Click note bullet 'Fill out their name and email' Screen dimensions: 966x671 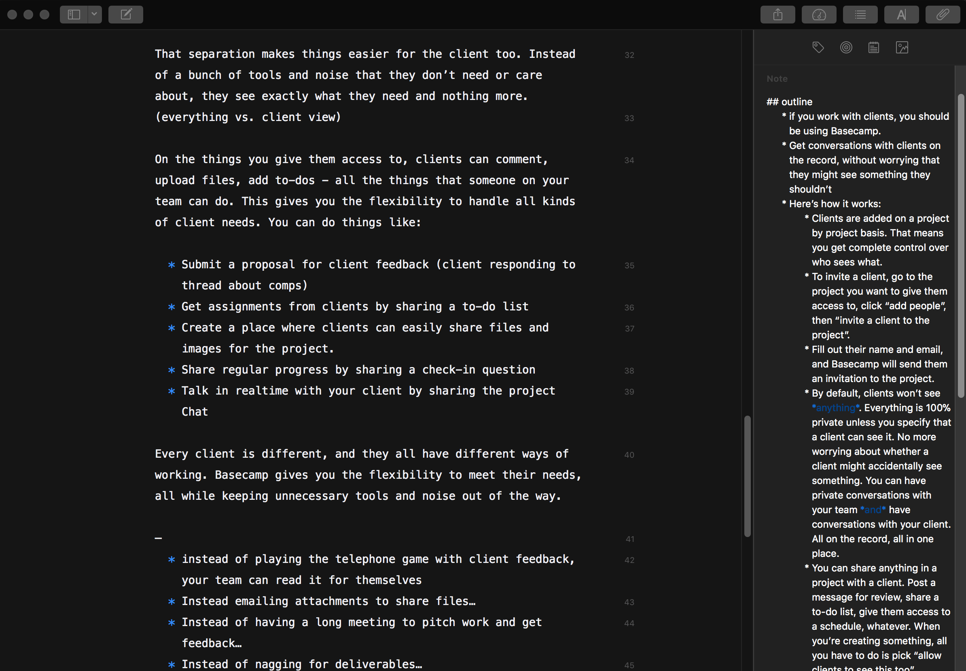pyautogui.click(x=877, y=349)
